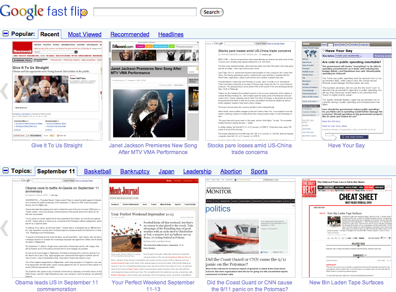Image resolution: width=396 pixels, height=292 pixels.
Task: Open the Daily Beast Cheat Sheet thumbnail
Action: click(x=346, y=228)
